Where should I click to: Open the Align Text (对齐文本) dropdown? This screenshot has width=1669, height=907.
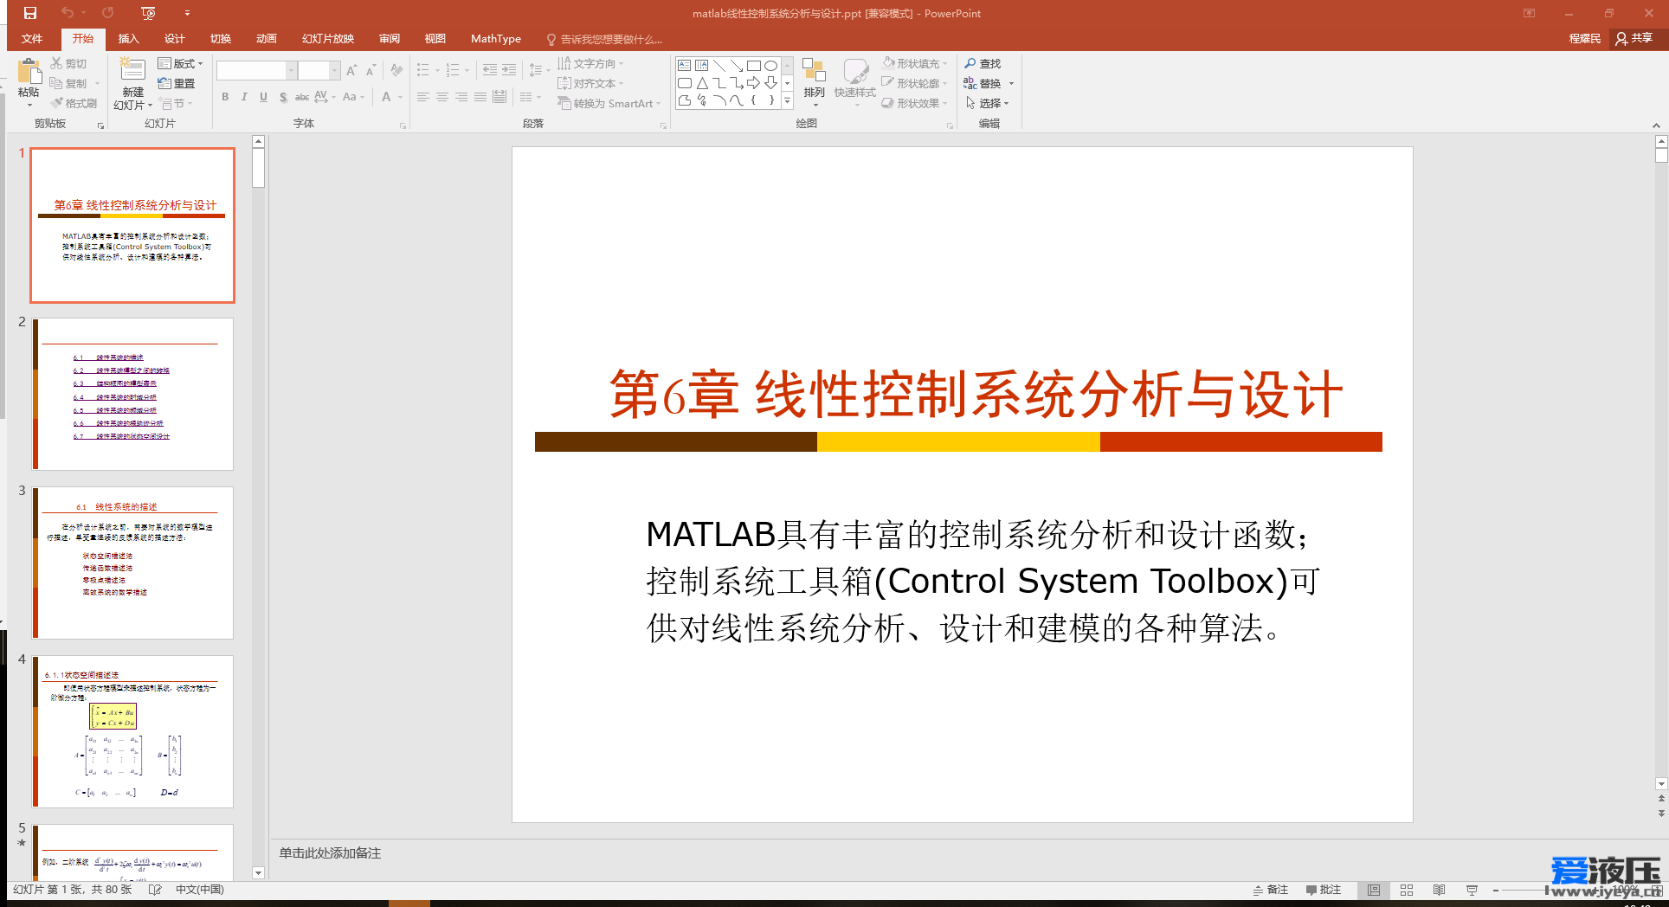[x=590, y=83]
